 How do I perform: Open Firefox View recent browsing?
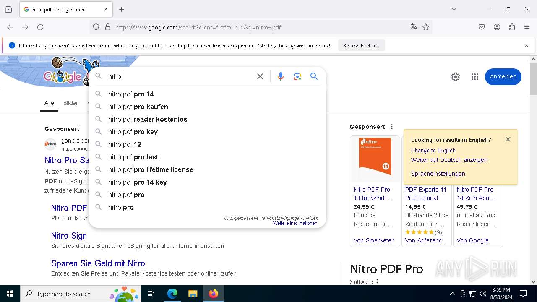click(8, 9)
